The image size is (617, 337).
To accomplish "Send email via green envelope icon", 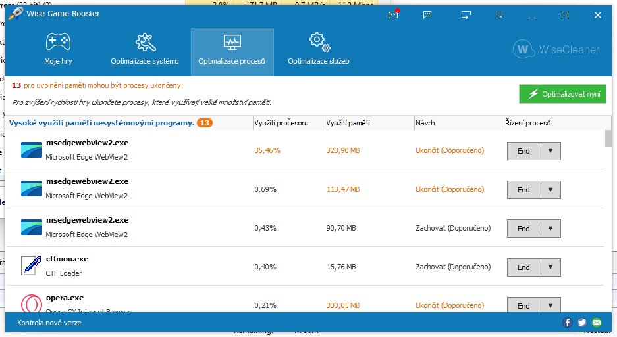I will pyautogui.click(x=597, y=323).
